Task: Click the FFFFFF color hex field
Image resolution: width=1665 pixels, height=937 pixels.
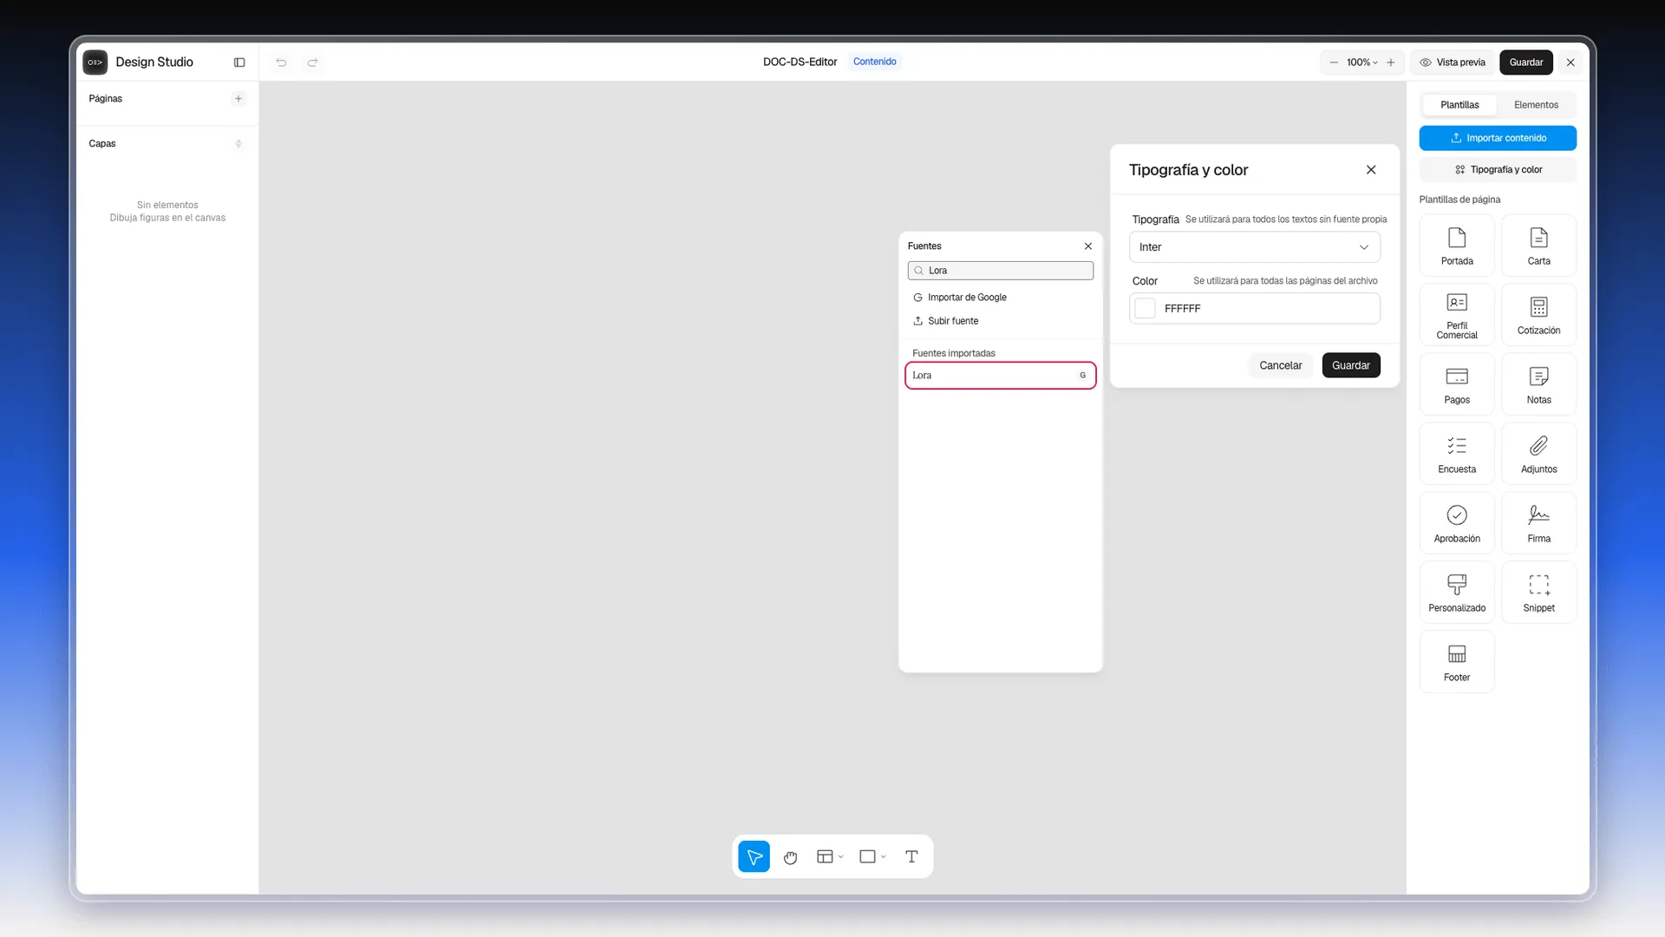Action: pos(1254,309)
